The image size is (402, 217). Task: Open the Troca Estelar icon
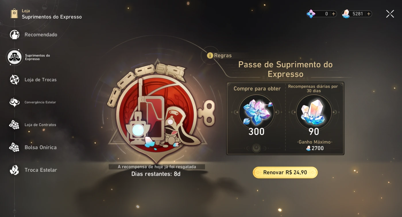click(14, 170)
